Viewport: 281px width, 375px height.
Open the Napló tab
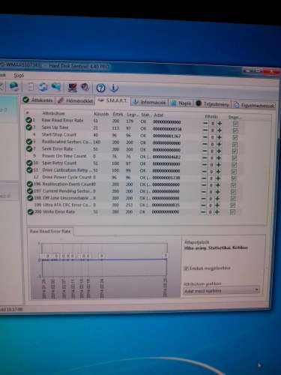181,103
